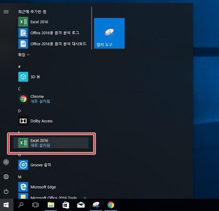This screenshot has height=211, width=219.
Task: Click the 최근에 추가한 앱 heading
Action: pyautogui.click(x=32, y=12)
